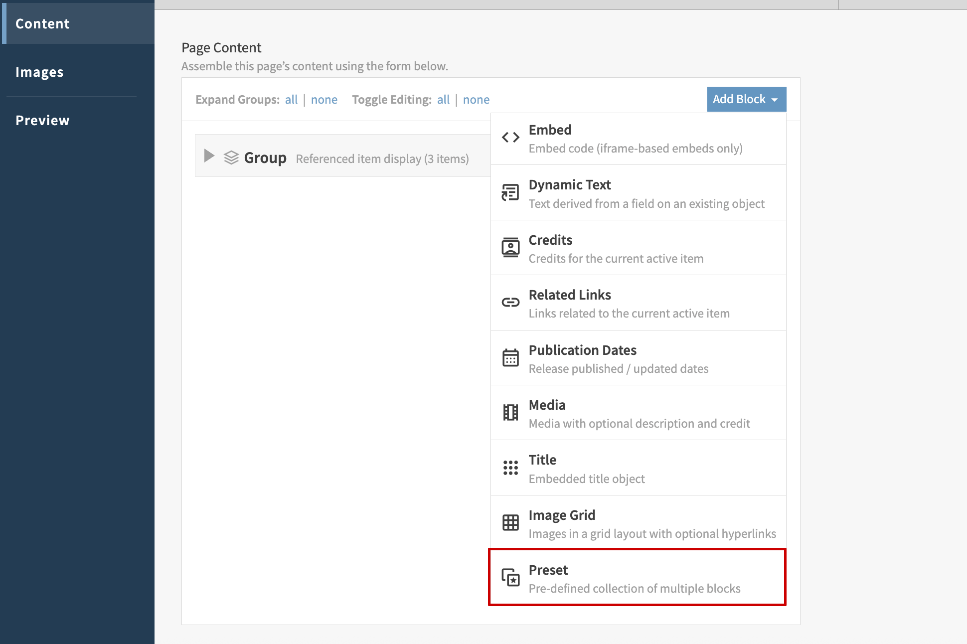Collapse groups with none link

324,100
